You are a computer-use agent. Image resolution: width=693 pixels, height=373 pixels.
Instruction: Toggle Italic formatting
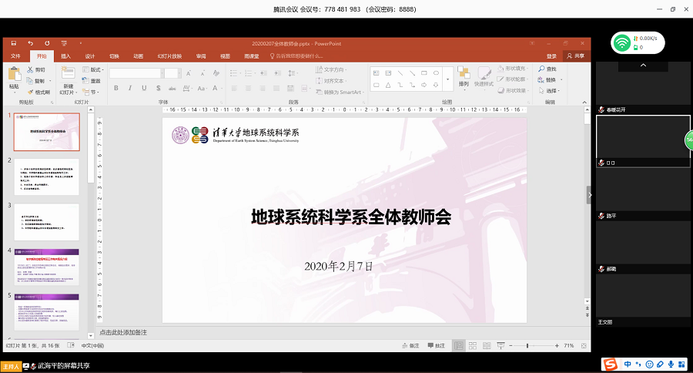(x=130, y=88)
